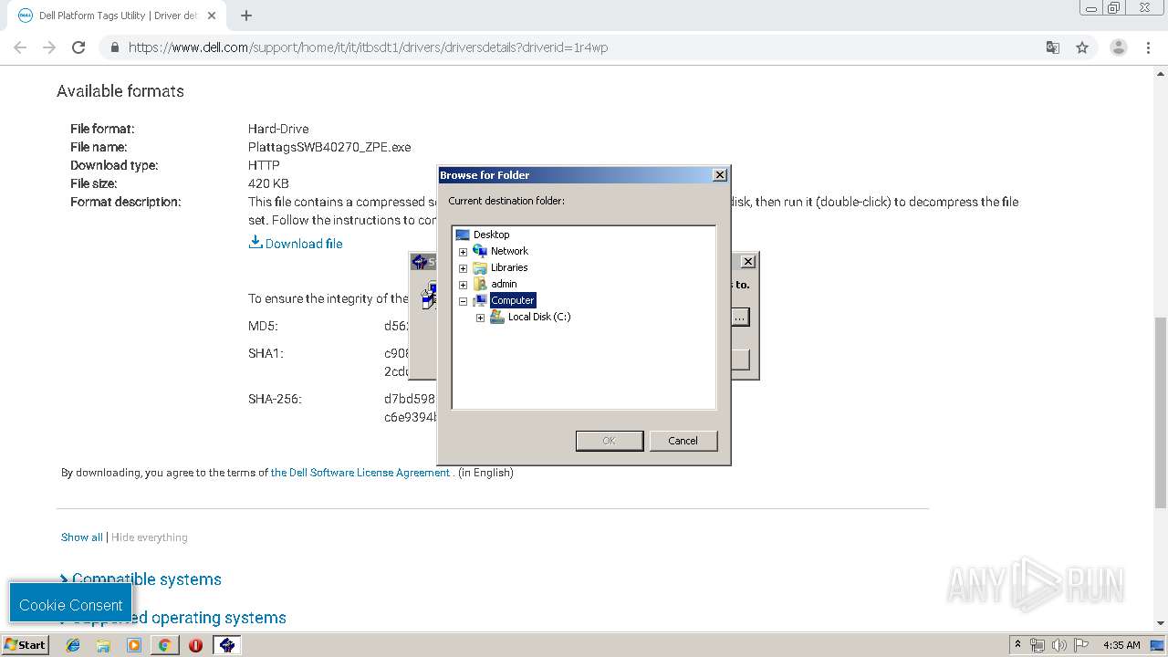Select the extractor app taskbar button
The height and width of the screenshot is (657, 1168).
(x=227, y=644)
